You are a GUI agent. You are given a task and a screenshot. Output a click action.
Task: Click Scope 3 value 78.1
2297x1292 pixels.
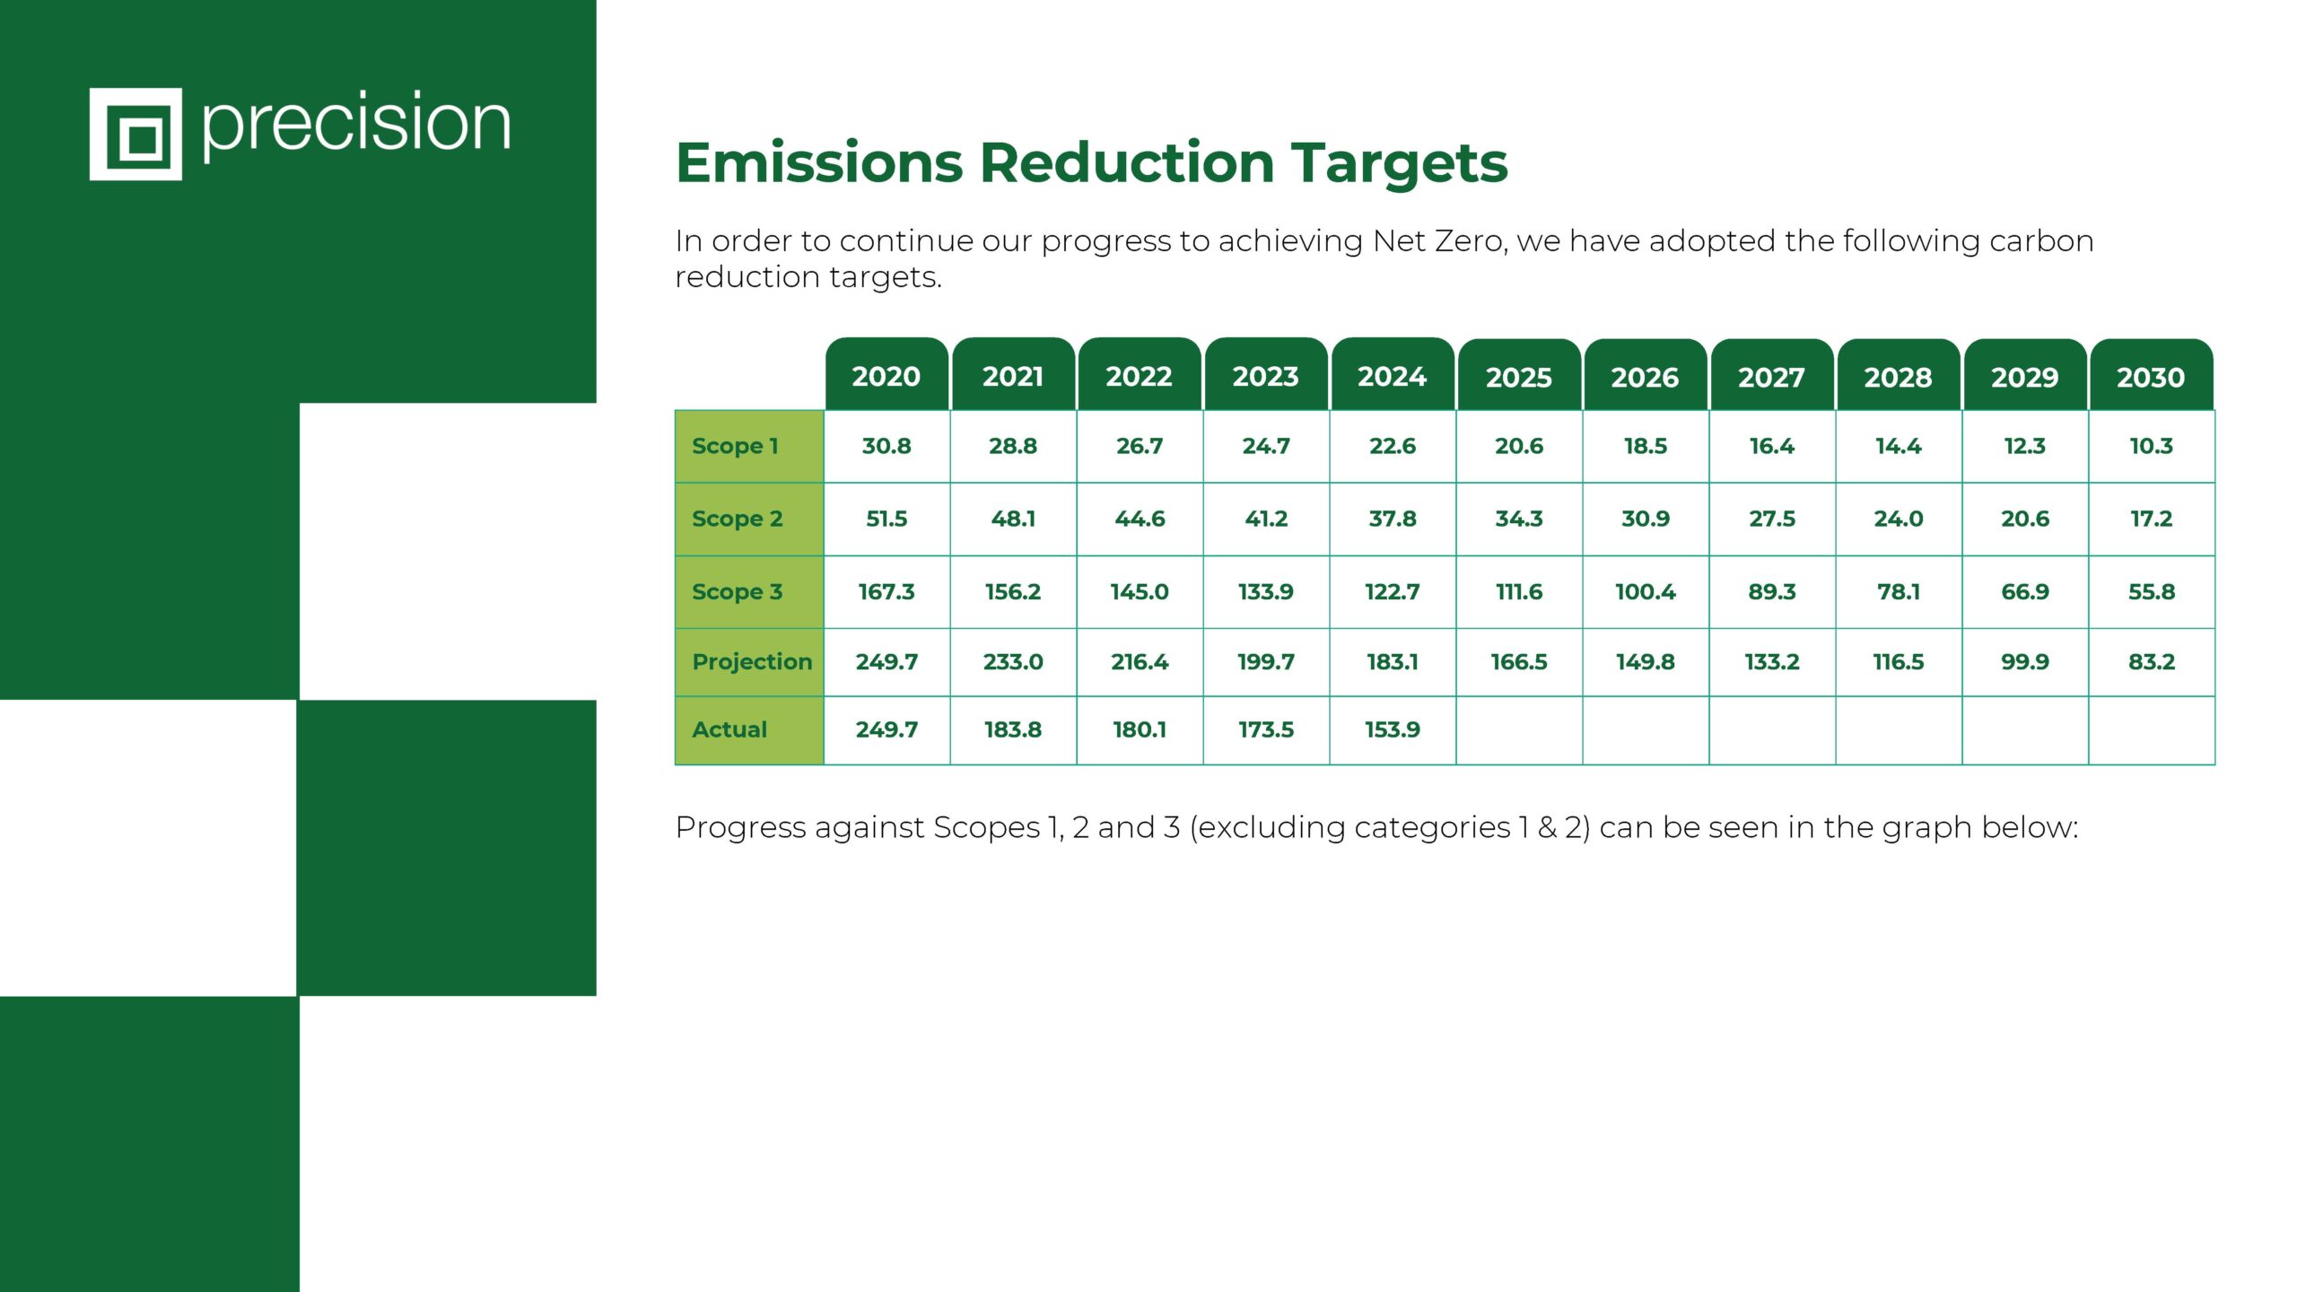pyautogui.click(x=1899, y=592)
